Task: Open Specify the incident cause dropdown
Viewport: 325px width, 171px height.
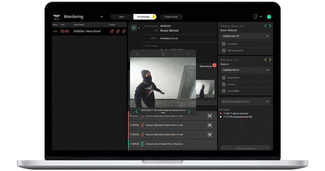Action: [x=267, y=102]
